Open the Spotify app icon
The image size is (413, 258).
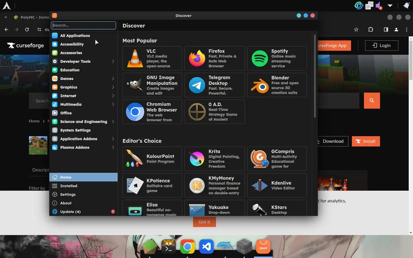260,58
